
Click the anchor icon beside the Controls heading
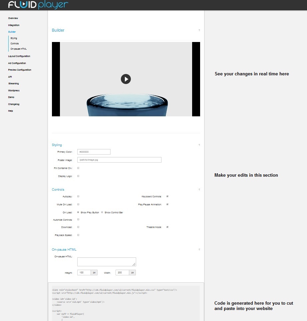click(x=199, y=190)
